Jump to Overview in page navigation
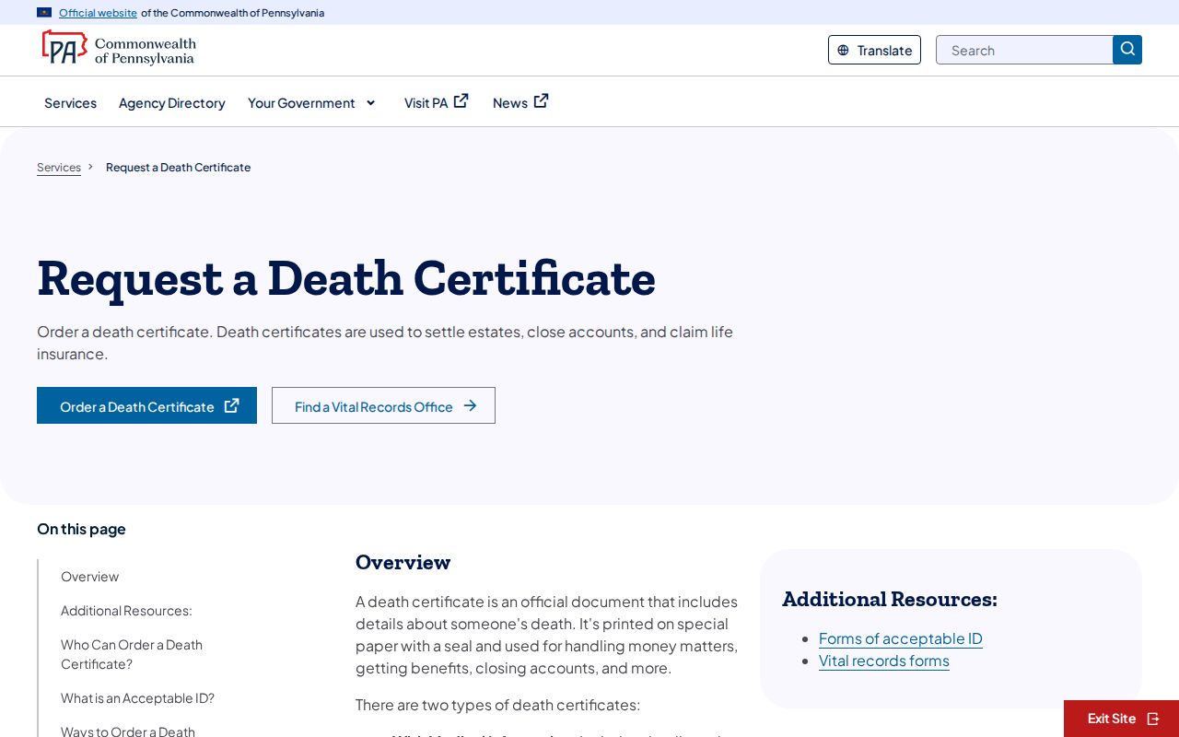Viewport: 1179px width, 737px height. (x=89, y=577)
